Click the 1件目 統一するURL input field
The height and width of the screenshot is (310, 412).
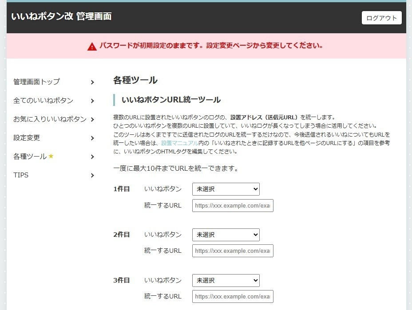click(233, 205)
